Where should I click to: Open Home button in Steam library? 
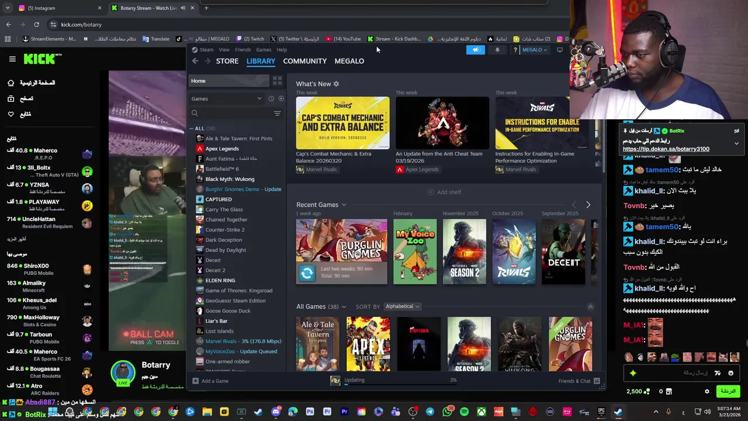point(229,81)
